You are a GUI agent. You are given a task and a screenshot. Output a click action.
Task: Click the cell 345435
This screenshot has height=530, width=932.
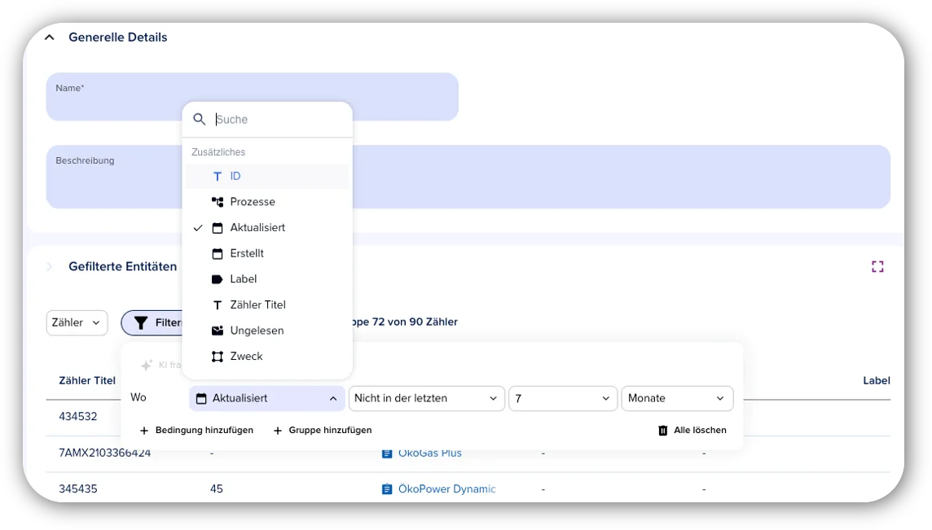coord(78,489)
